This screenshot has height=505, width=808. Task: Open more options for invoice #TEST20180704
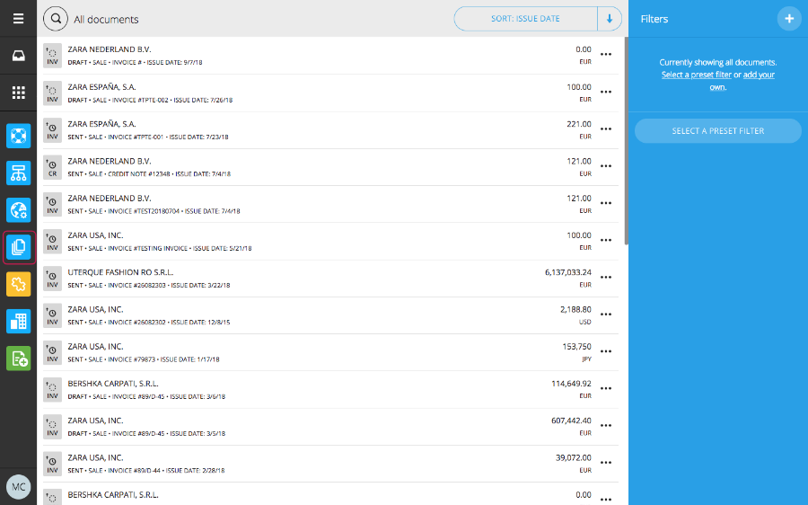606,204
